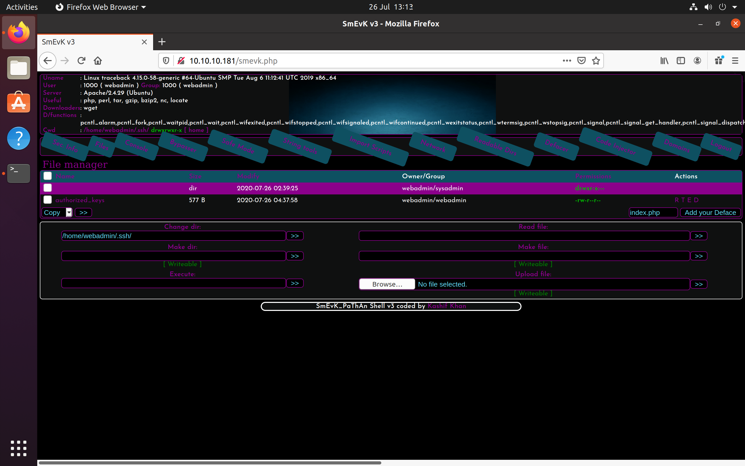
Task: Open network status indicator
Action: click(x=693, y=7)
